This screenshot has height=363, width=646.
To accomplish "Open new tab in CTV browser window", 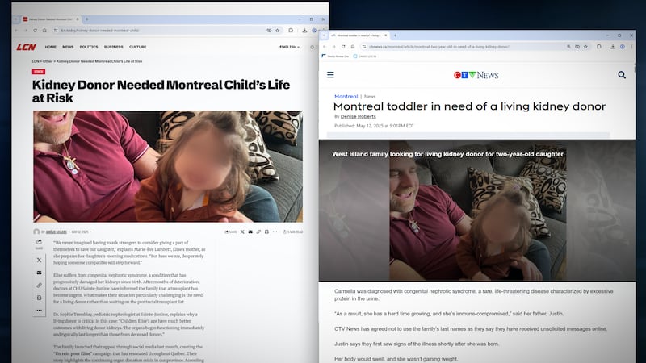I will [x=396, y=35].
